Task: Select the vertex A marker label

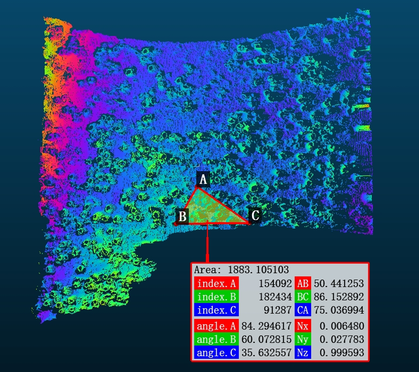Action: (x=203, y=179)
